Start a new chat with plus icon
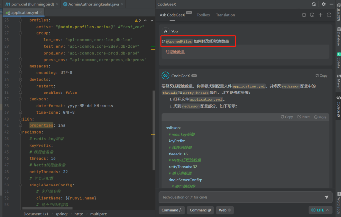Viewport: 341px width, 217px height. [x=321, y=15]
